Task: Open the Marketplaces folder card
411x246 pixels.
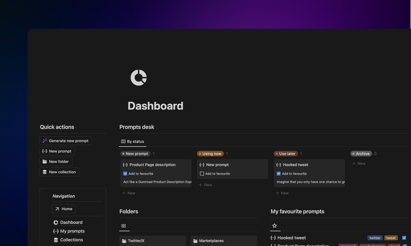Action: 224,241
